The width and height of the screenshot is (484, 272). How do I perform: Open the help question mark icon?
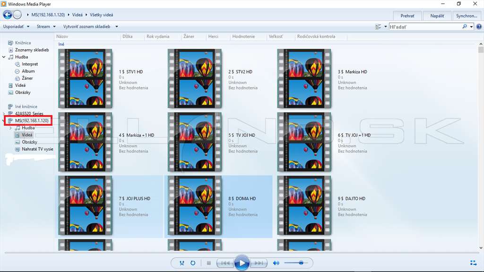click(479, 27)
